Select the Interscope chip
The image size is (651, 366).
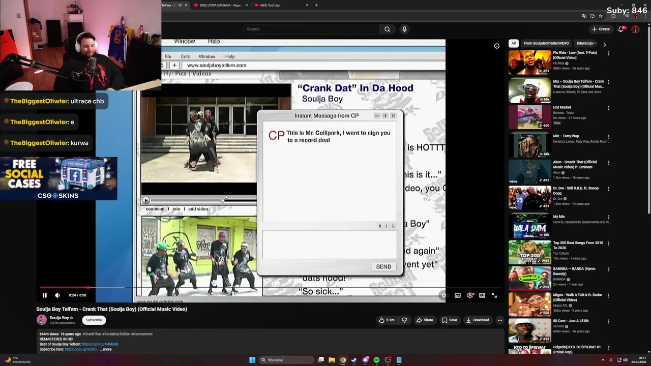click(x=586, y=43)
